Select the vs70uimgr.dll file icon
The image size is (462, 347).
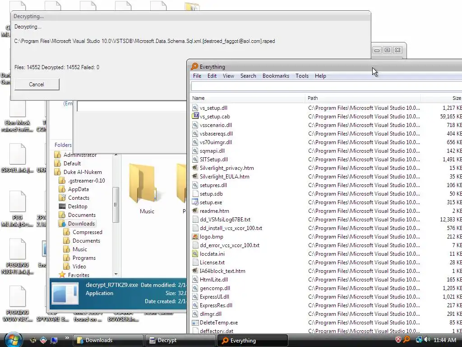[x=195, y=142]
